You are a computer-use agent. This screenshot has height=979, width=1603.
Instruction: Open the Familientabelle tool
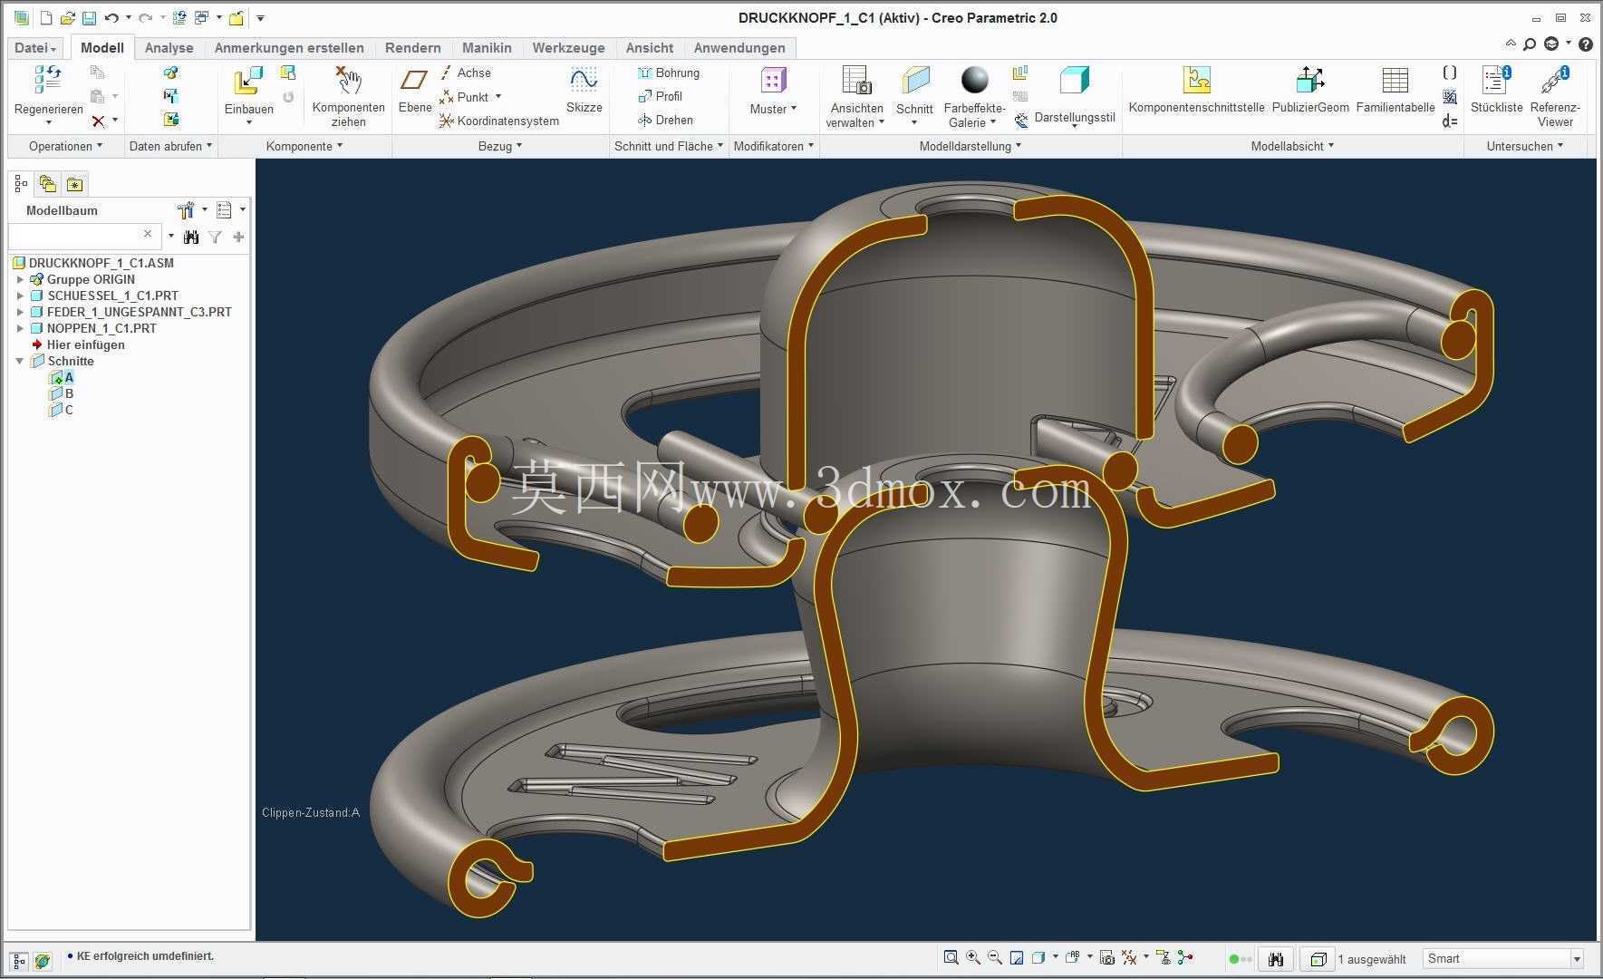click(x=1395, y=81)
